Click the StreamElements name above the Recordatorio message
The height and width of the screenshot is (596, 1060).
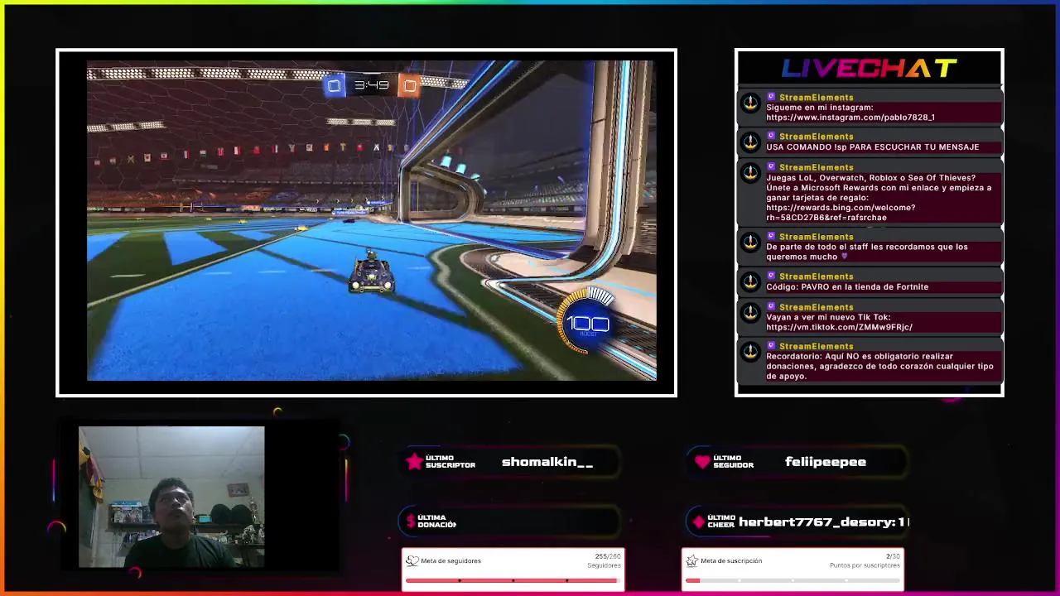coord(816,346)
